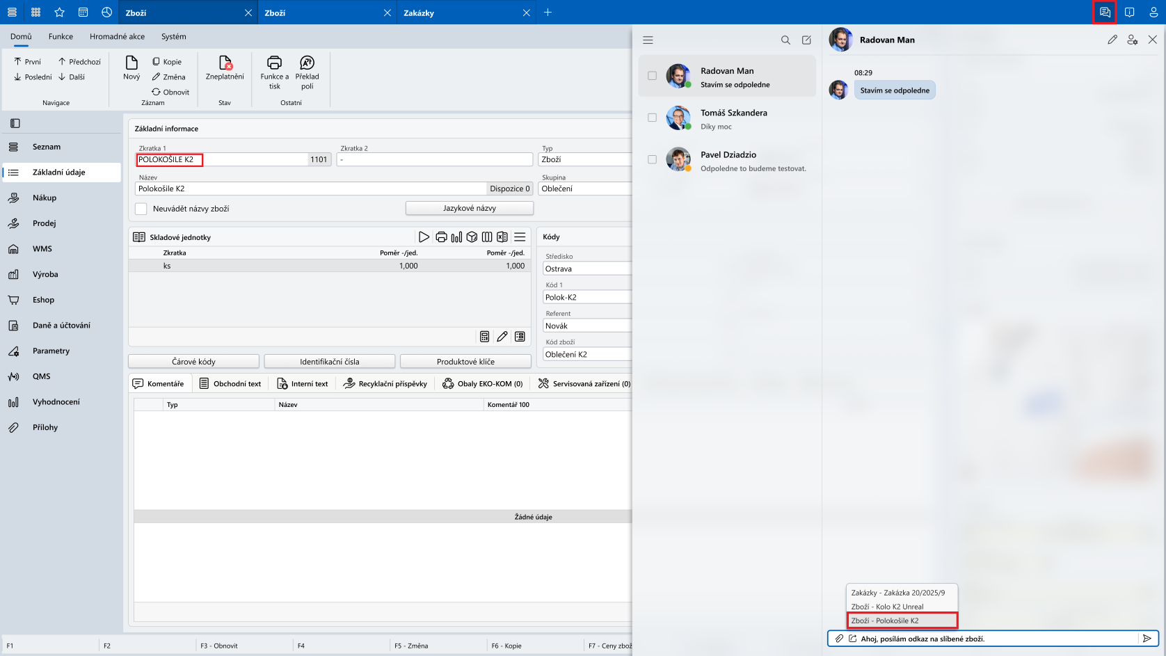The width and height of the screenshot is (1166, 656).
Task: Select the Tomáš Szkandera conversation checkbox
Action: 652,118
